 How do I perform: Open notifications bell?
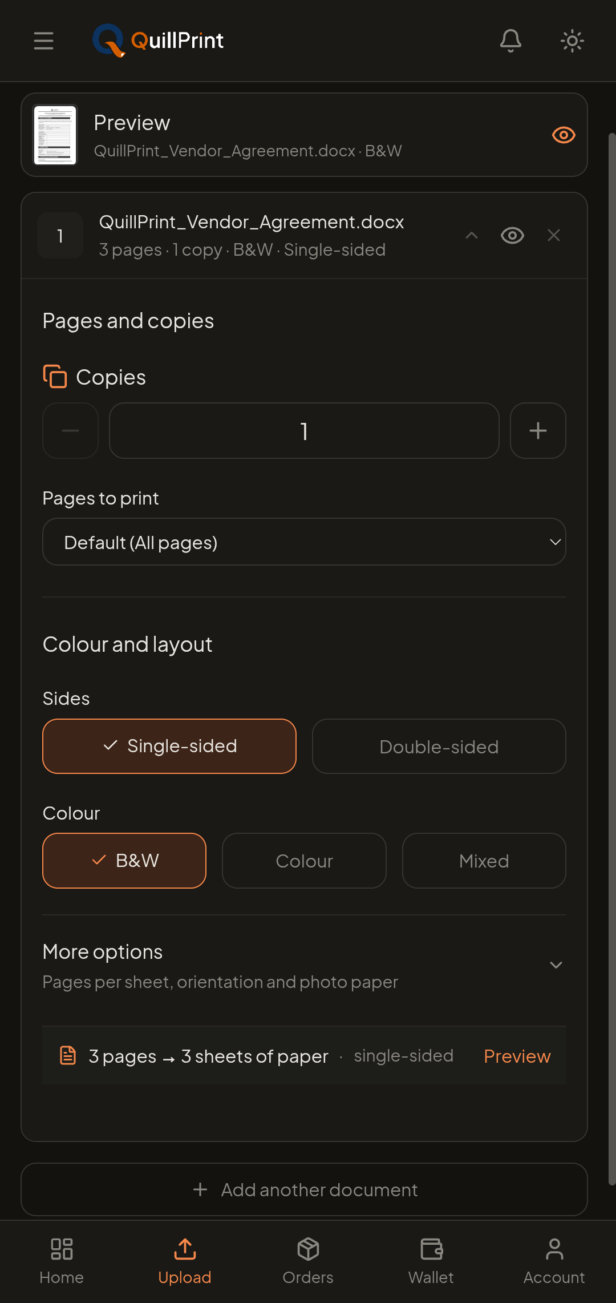[x=510, y=41]
